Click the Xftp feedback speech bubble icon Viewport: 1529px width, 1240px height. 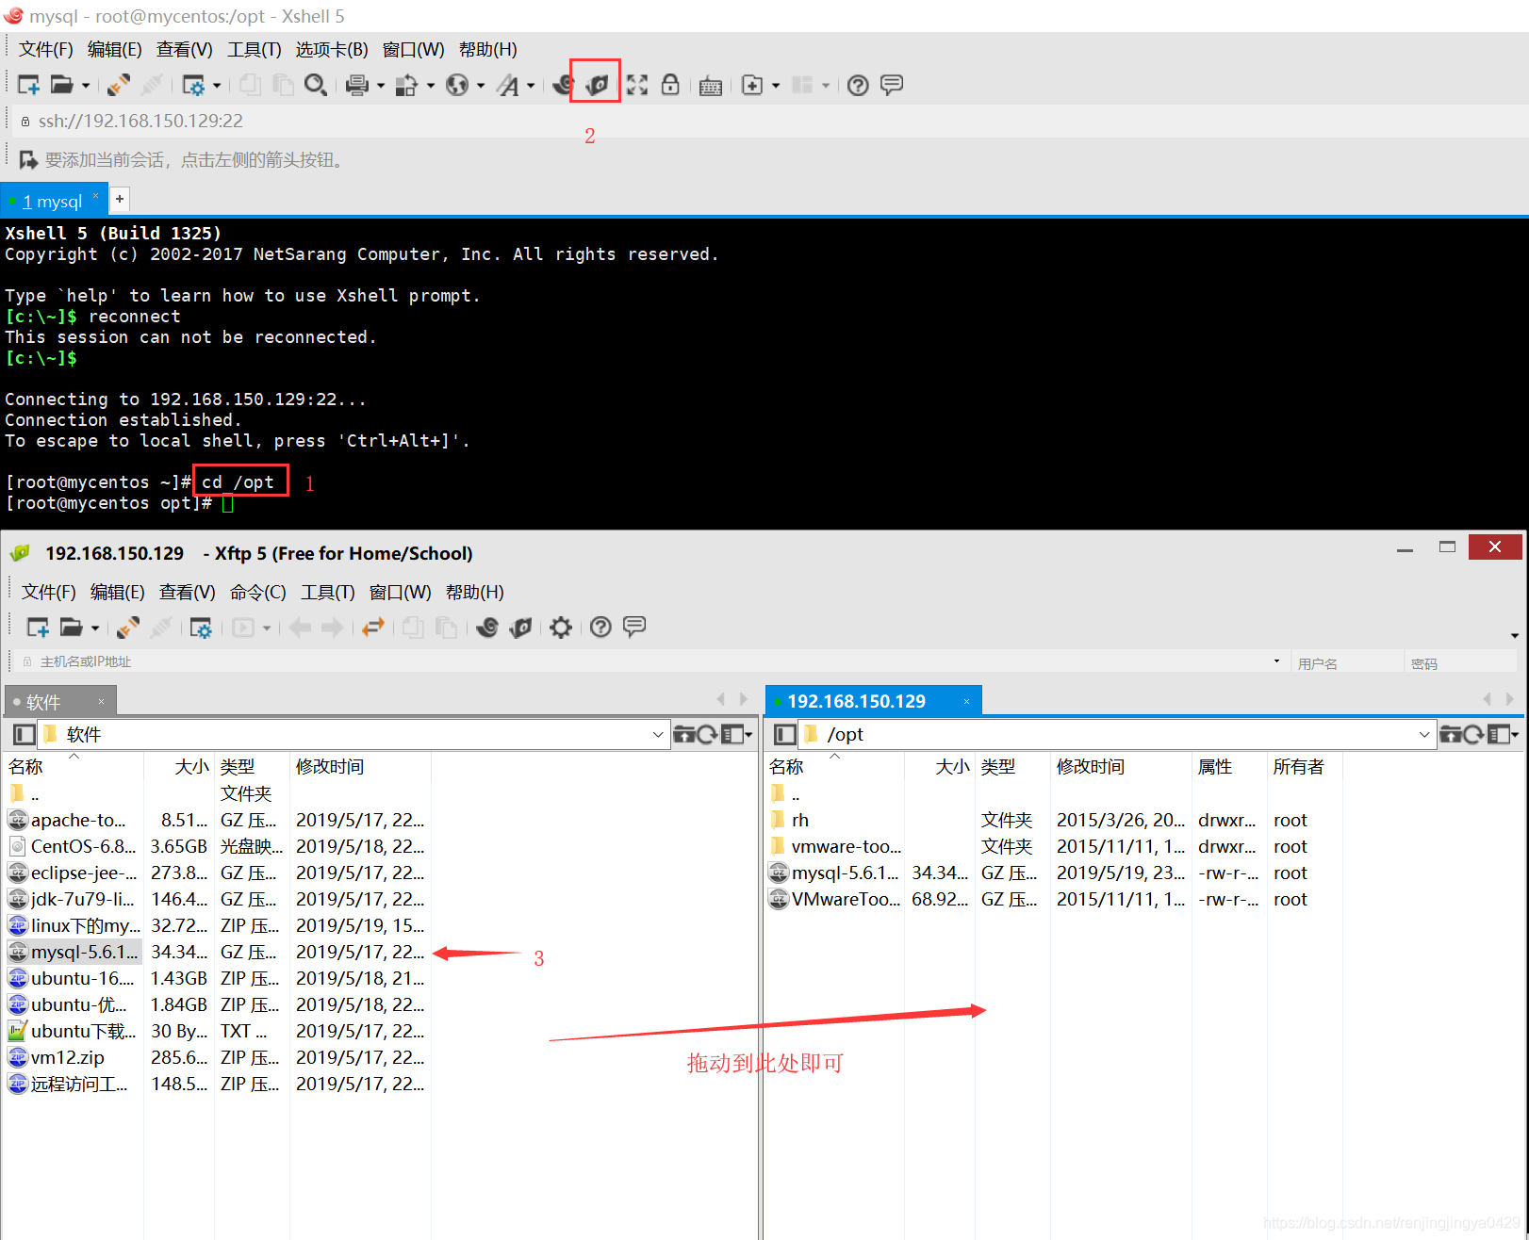[634, 627]
